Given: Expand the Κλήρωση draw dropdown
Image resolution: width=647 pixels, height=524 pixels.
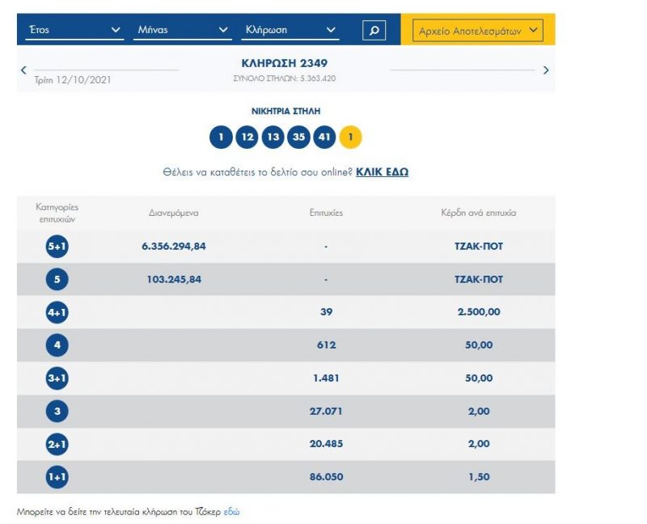Looking at the screenshot, I should (291, 31).
